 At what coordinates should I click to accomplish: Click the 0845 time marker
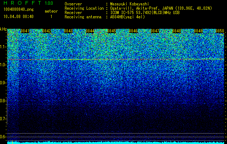coord(112,31)
